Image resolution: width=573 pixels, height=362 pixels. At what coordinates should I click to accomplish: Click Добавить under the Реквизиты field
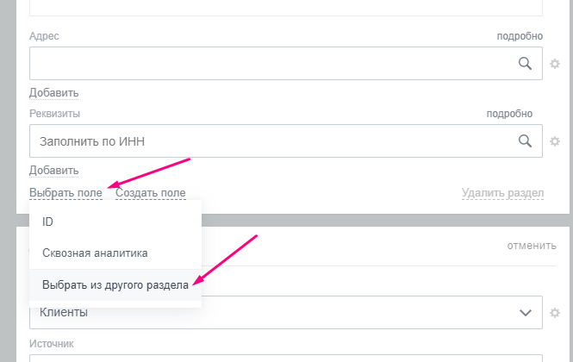tap(53, 171)
